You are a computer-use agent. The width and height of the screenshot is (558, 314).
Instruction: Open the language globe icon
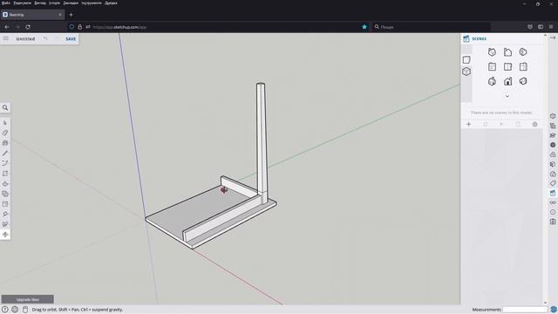15,310
